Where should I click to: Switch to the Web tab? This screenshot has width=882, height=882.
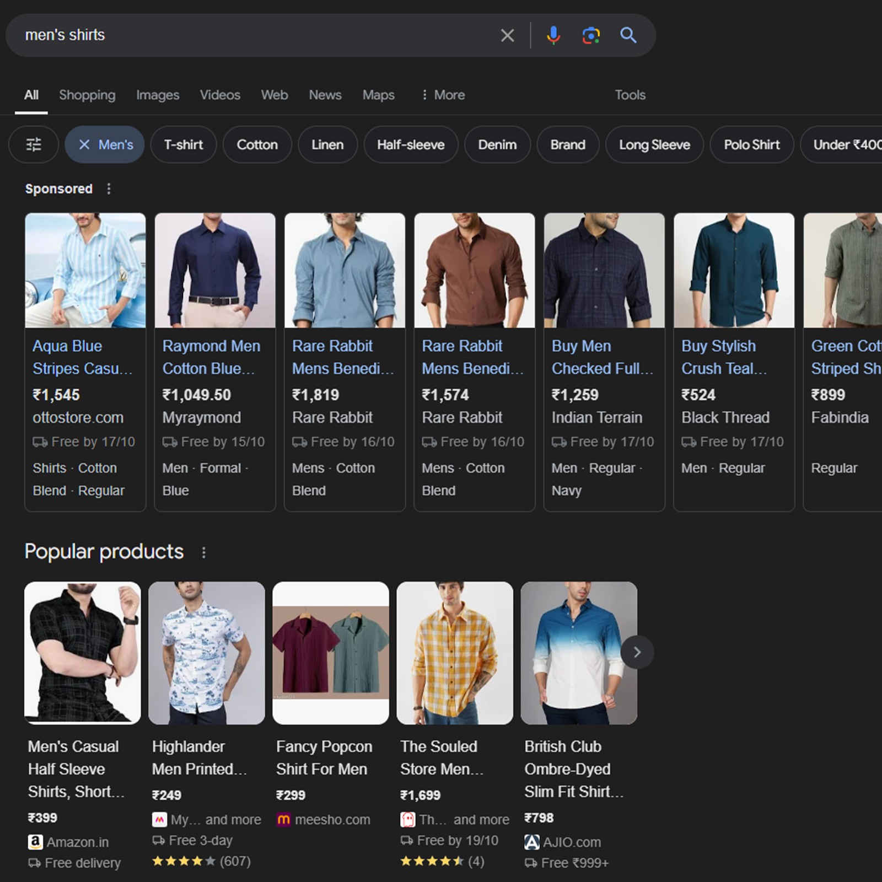coord(275,95)
